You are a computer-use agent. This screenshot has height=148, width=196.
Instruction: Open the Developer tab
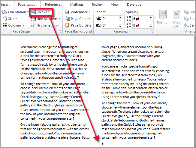[135, 5]
